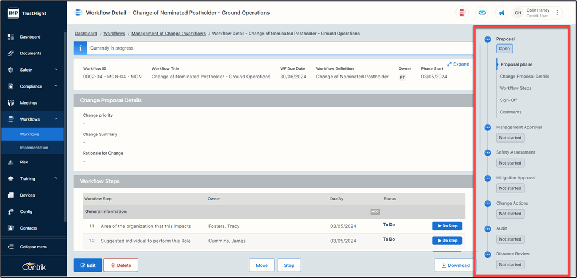The height and width of the screenshot is (278, 577).
Task: Open the three-dot user options menu
Action: coord(557,13)
